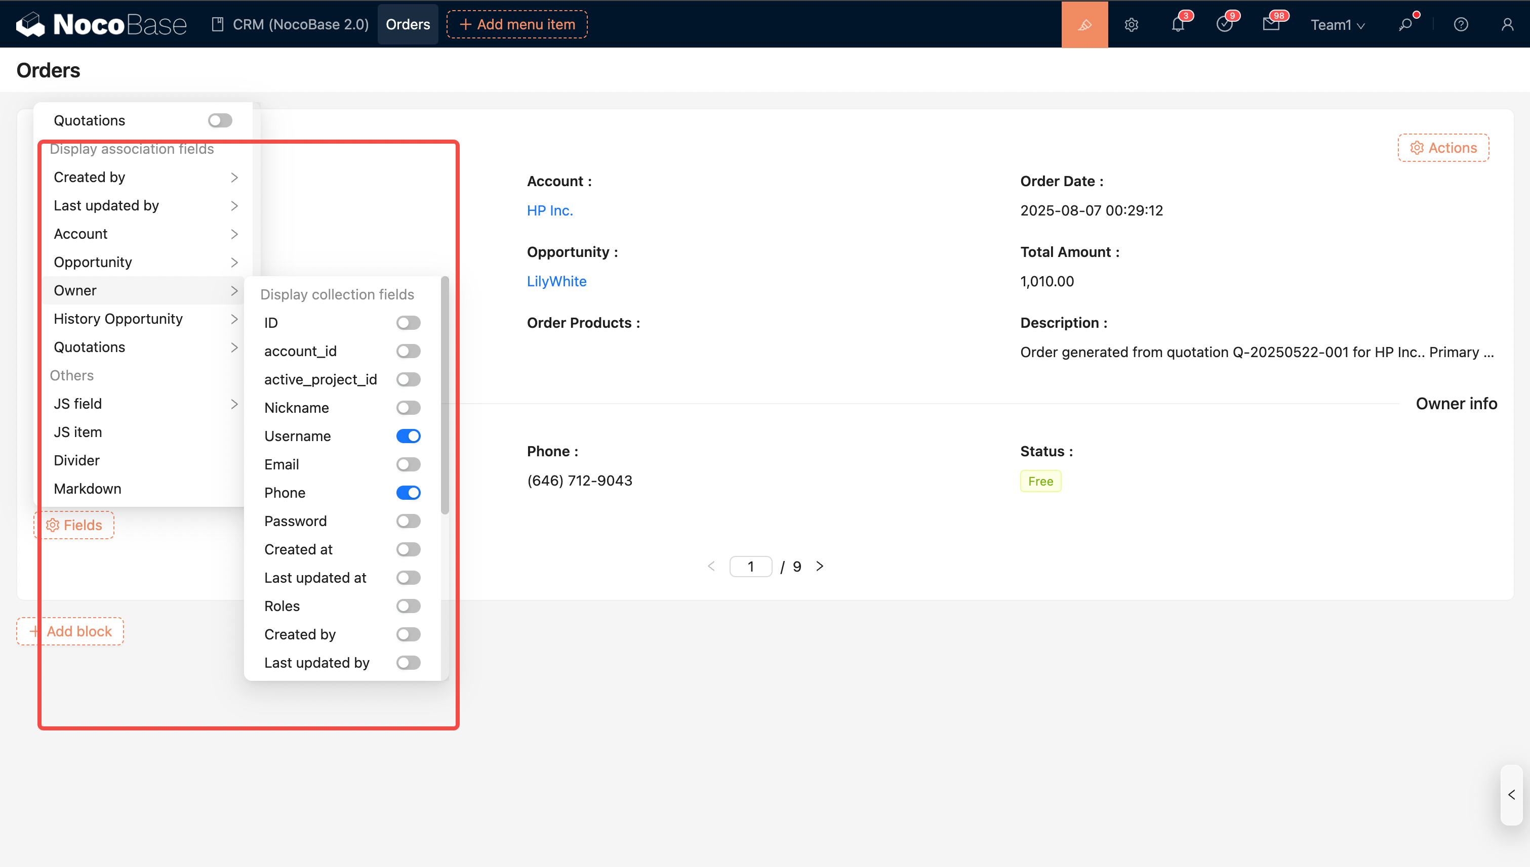The height and width of the screenshot is (867, 1530).
Task: Open the help question mark icon
Action: pyautogui.click(x=1460, y=24)
